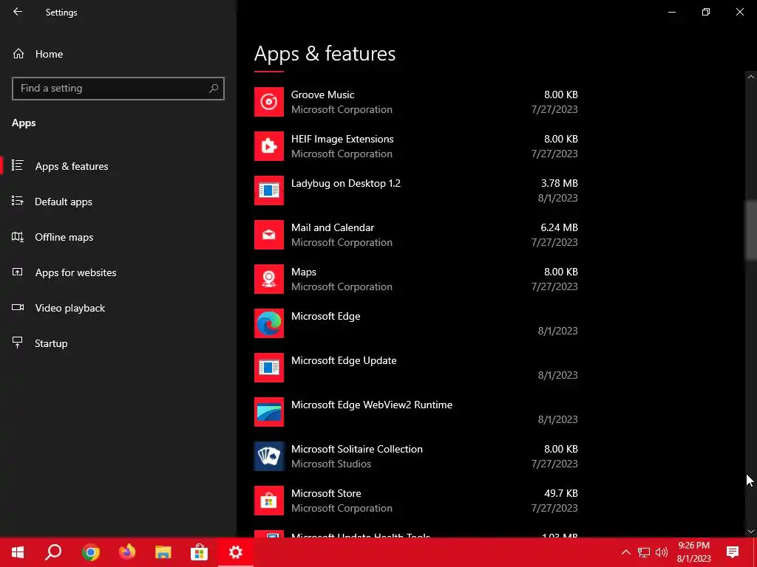Image resolution: width=757 pixels, height=567 pixels.
Task: Launch Google Chrome from taskbar
Action: 90,552
